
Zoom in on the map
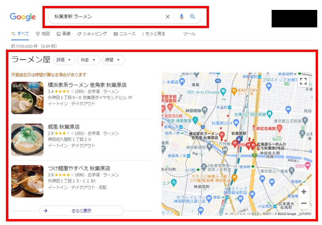304,192
